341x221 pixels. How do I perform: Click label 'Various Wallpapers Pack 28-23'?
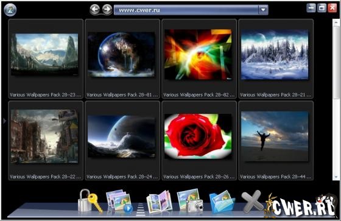(46, 95)
